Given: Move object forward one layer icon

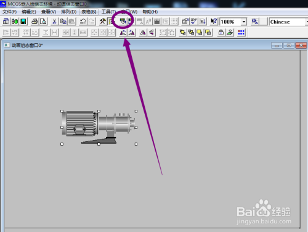Looking at the screenshot, I should coord(200,32).
